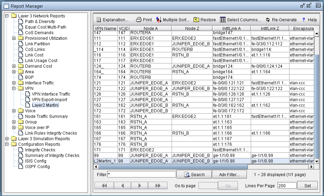This screenshot has width=324, height=196.
Task: Click the Filter text field
Action: point(142,174)
